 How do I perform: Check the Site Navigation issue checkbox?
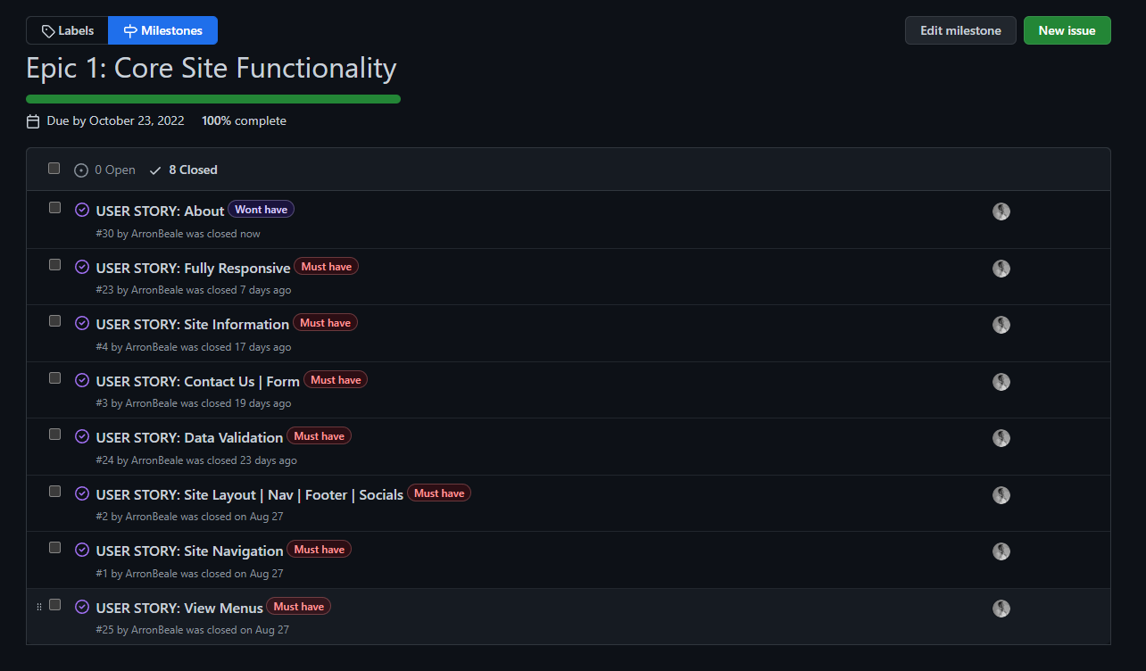pos(54,548)
